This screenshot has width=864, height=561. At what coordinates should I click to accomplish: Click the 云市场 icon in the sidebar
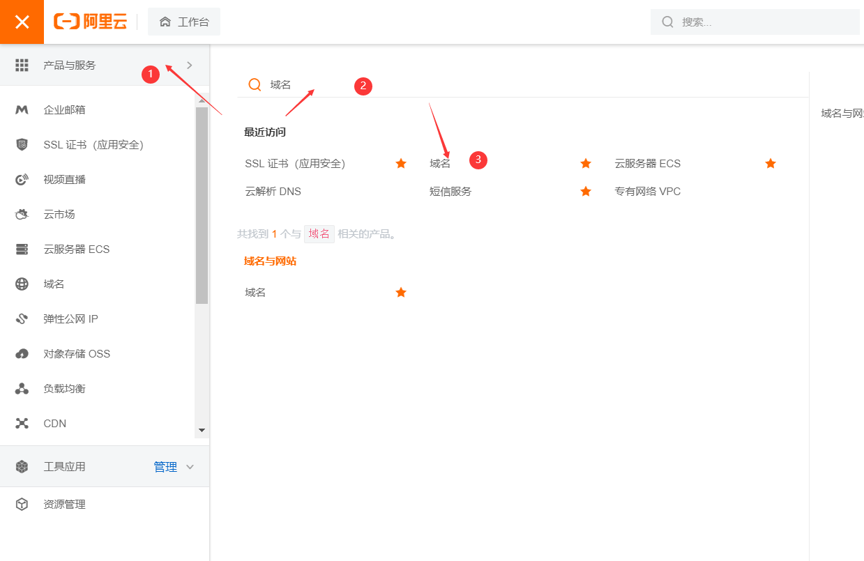pyautogui.click(x=22, y=214)
